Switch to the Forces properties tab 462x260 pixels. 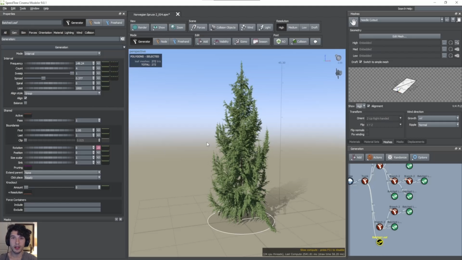click(x=33, y=33)
